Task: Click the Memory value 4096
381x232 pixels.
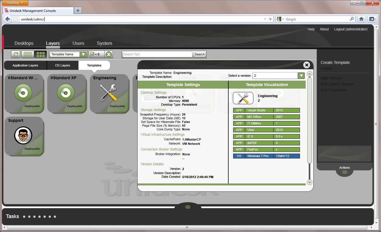Action: (x=185, y=101)
